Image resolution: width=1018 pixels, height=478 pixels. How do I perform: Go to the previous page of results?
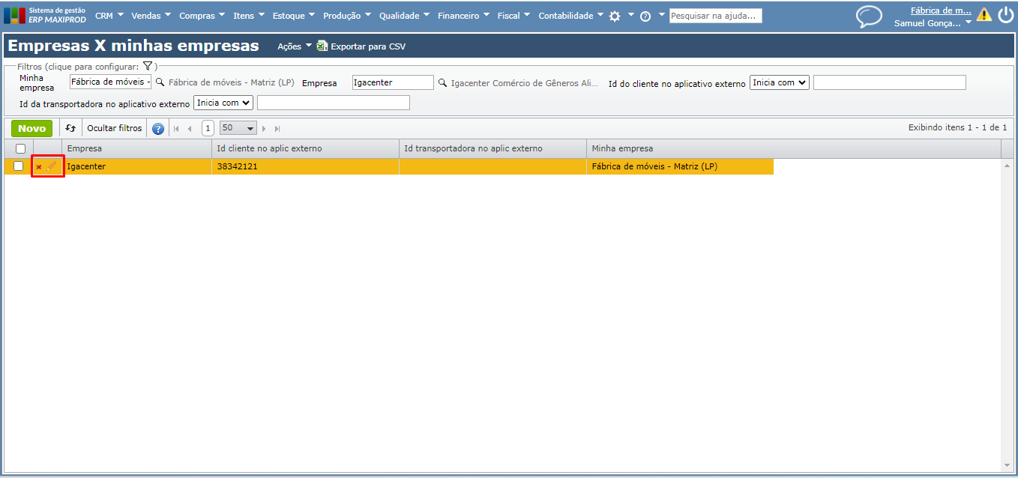point(190,129)
